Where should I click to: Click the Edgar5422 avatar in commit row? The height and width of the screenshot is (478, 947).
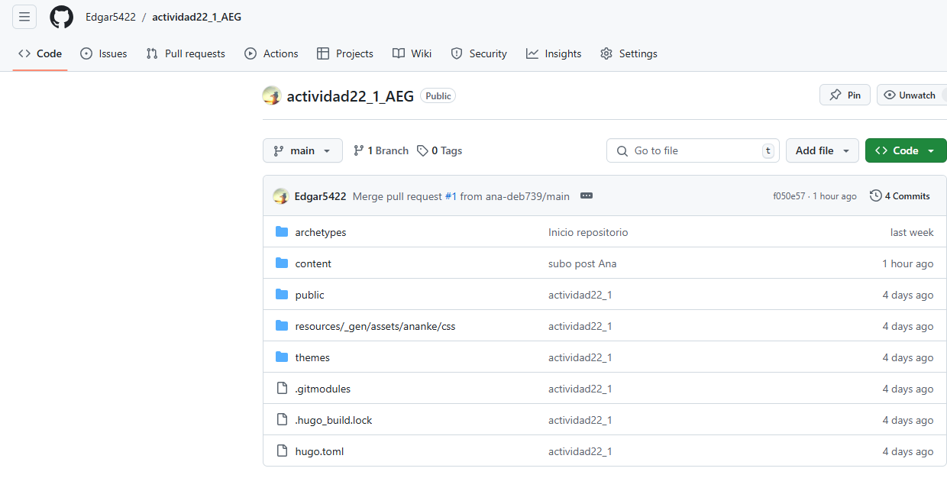coord(280,196)
